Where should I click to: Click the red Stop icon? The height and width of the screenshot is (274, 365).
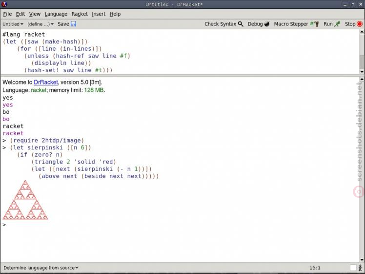[x=360, y=24]
